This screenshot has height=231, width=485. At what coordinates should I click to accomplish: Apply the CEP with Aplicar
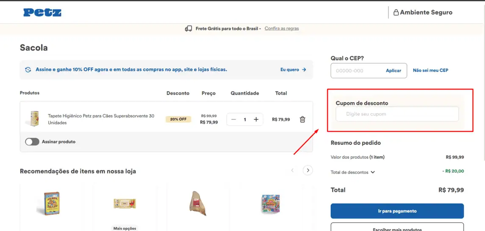pyautogui.click(x=393, y=71)
